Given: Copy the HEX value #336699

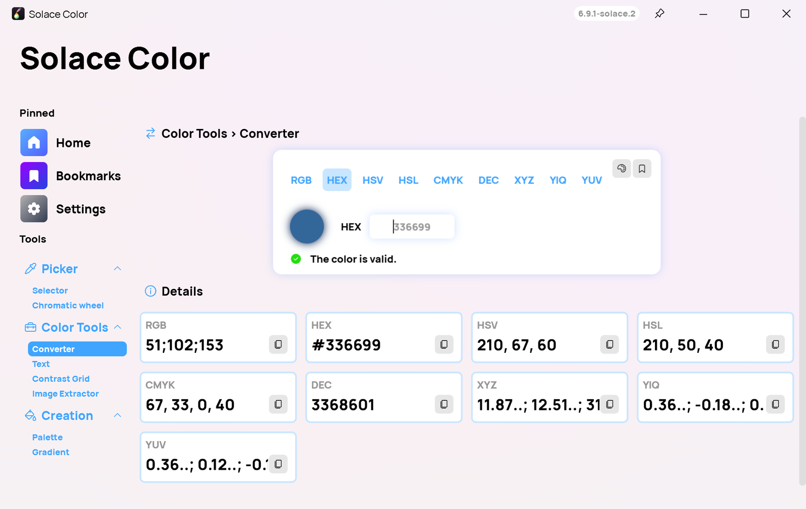Looking at the screenshot, I should pos(444,344).
